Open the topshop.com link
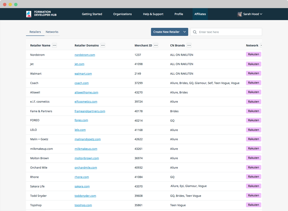The height and width of the screenshot is (211, 288). coord(83,205)
